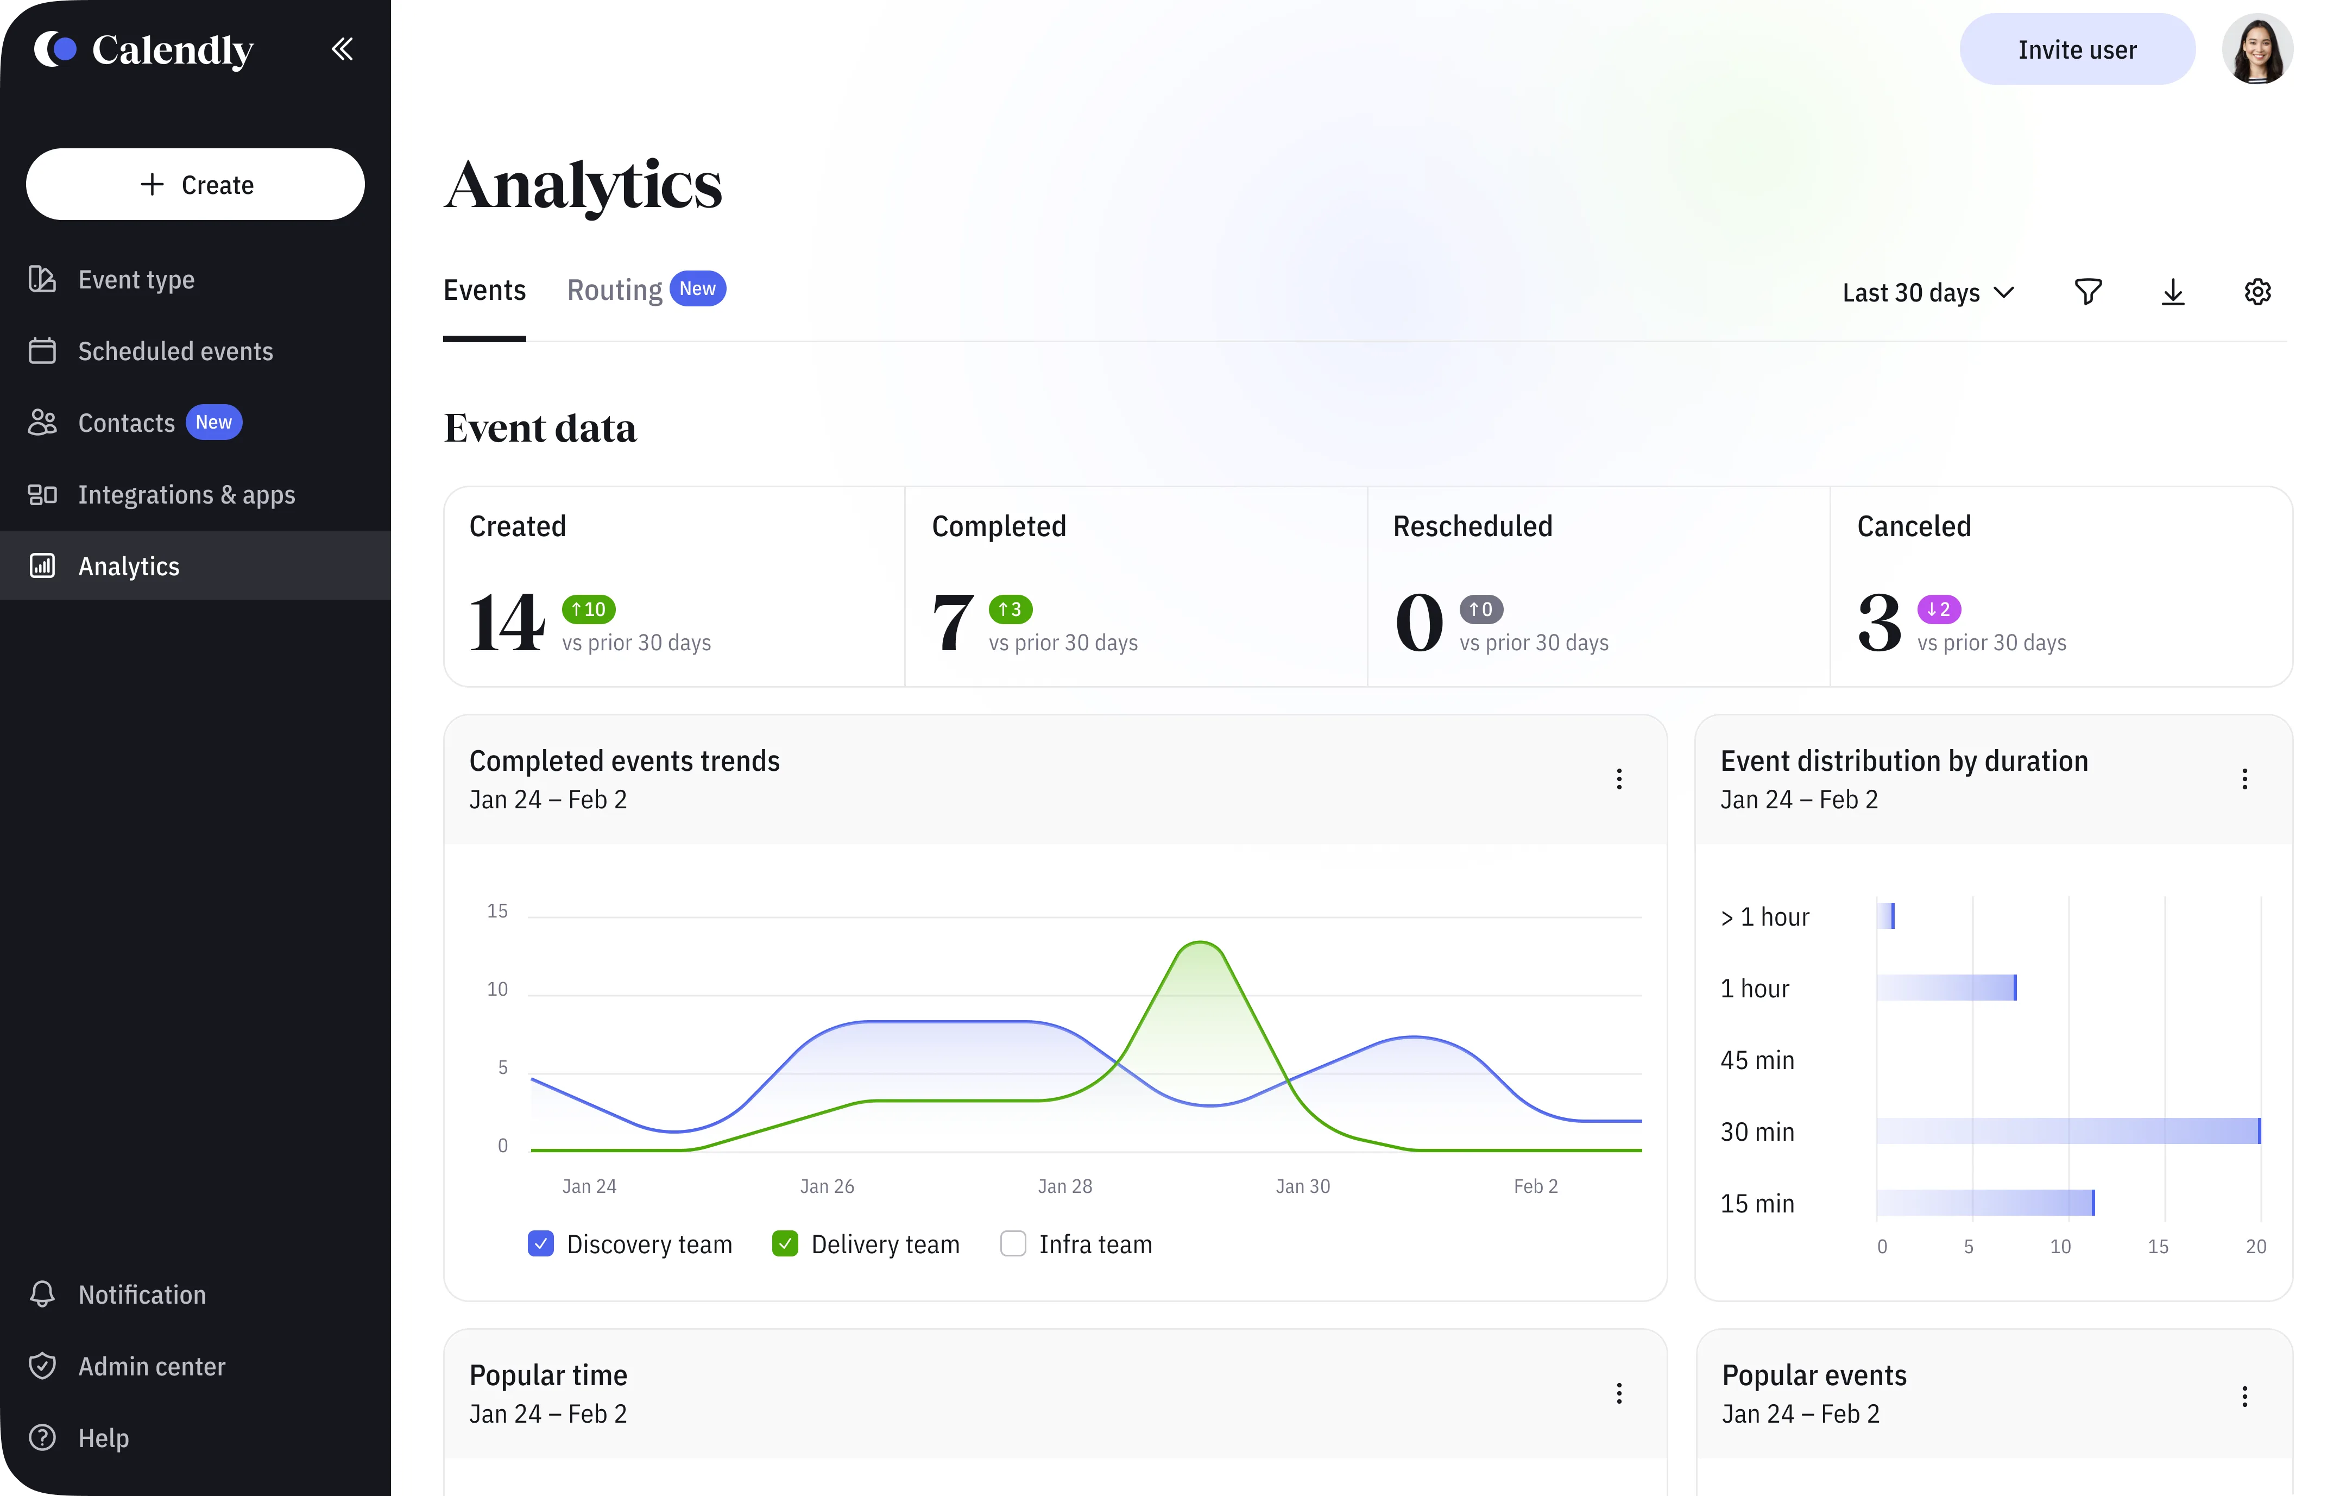2346x1496 pixels.
Task: Download analytics with the download icon
Action: click(x=2173, y=291)
